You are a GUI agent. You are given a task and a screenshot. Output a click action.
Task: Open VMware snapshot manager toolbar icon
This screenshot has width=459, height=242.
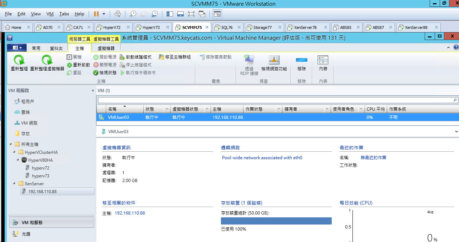point(155,14)
